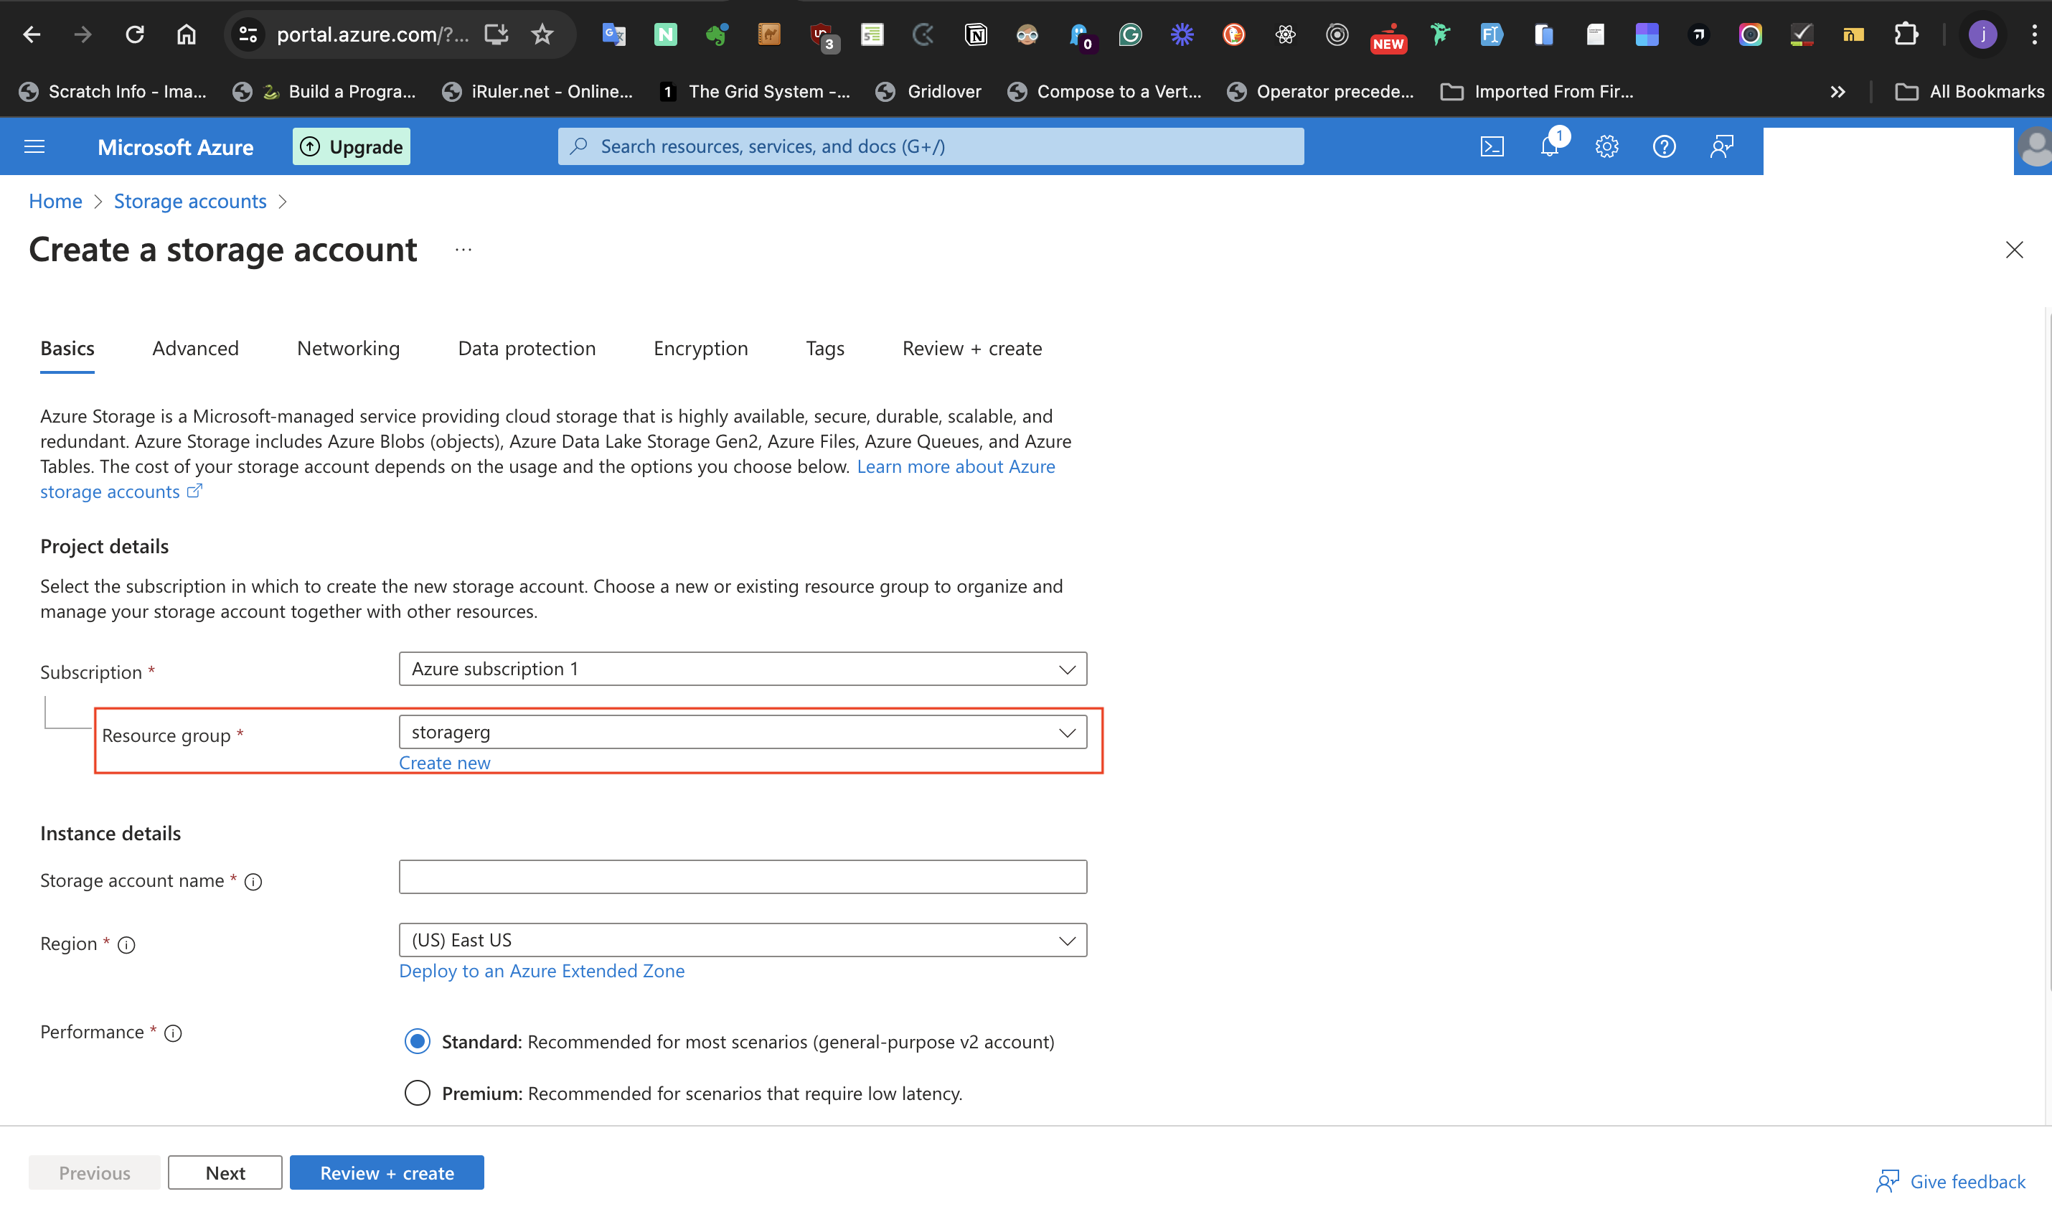2052x1227 pixels.
Task: Select the Standard performance radio button
Action: pos(418,1042)
